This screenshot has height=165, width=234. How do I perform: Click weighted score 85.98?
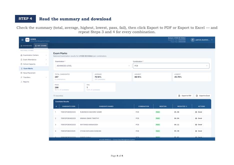(177, 112)
